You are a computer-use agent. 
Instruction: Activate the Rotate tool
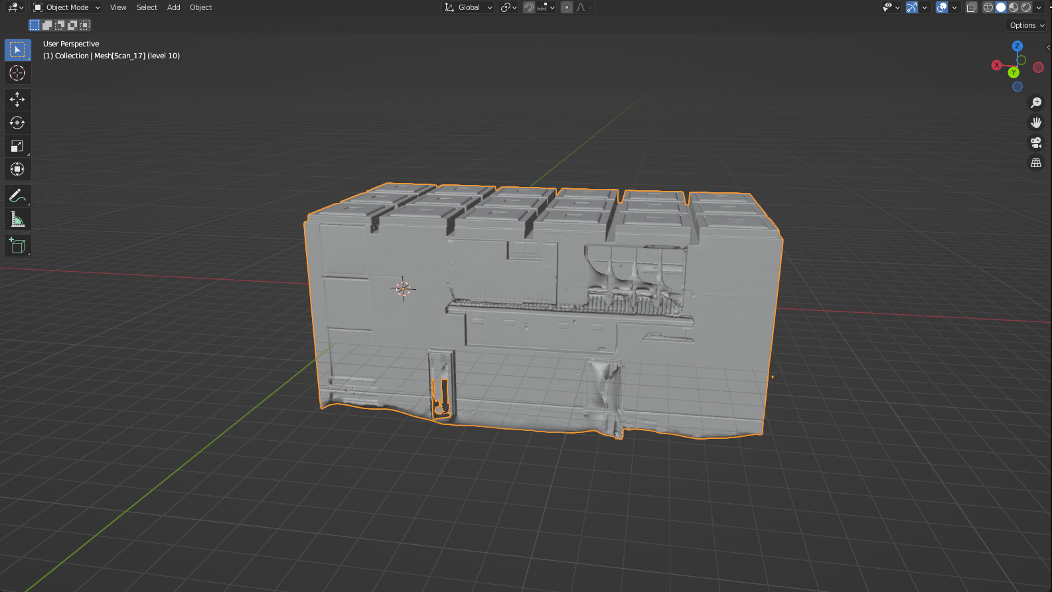17,123
